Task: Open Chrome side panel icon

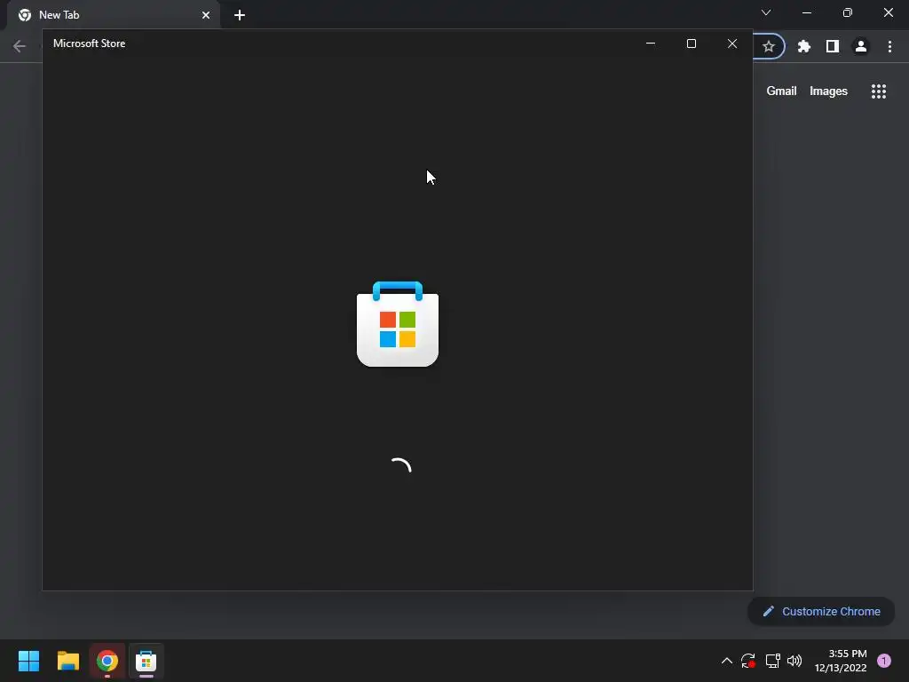Action: click(833, 46)
